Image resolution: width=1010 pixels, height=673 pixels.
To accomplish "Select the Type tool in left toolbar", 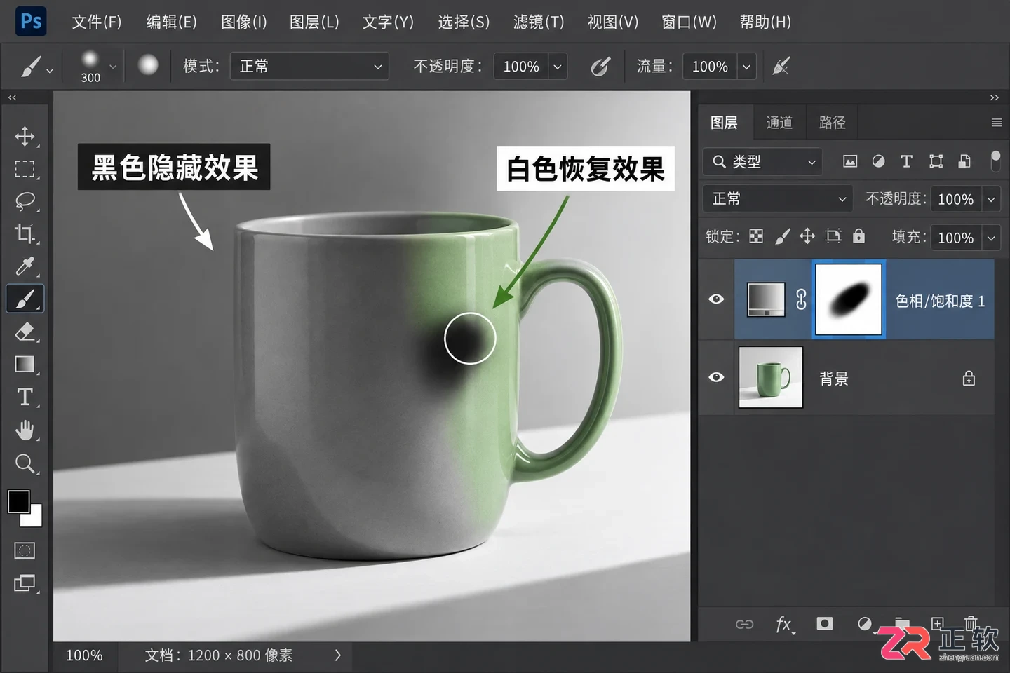I will click(25, 397).
